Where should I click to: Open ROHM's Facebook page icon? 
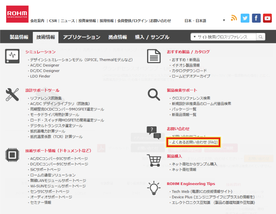click(256, 18)
